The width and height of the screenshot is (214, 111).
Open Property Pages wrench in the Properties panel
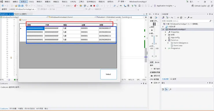170,89
